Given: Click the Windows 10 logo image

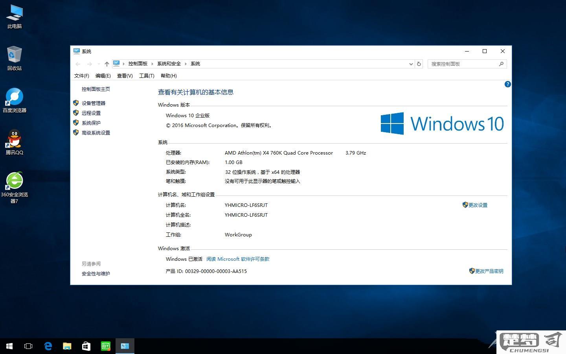Looking at the screenshot, I should point(442,124).
